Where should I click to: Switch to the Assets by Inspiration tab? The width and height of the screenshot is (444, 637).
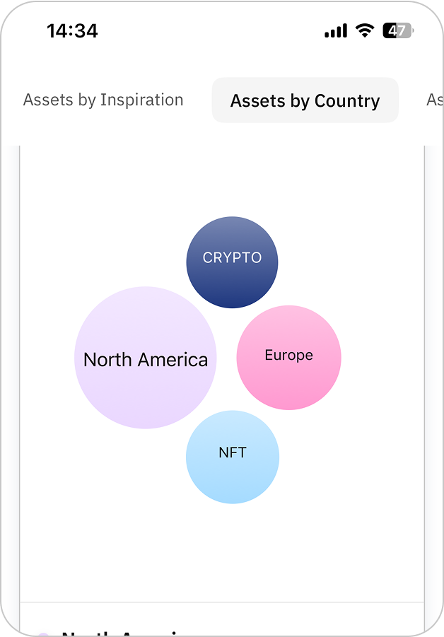point(103,100)
